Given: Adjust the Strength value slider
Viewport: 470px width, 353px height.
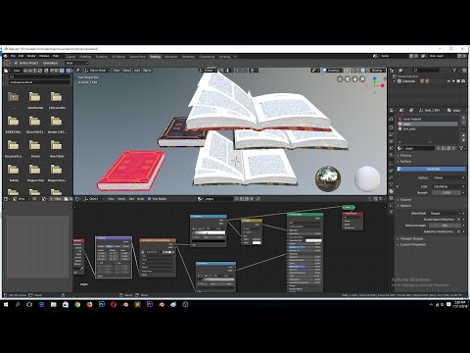Looking at the screenshot, I should pyautogui.click(x=446, y=192).
